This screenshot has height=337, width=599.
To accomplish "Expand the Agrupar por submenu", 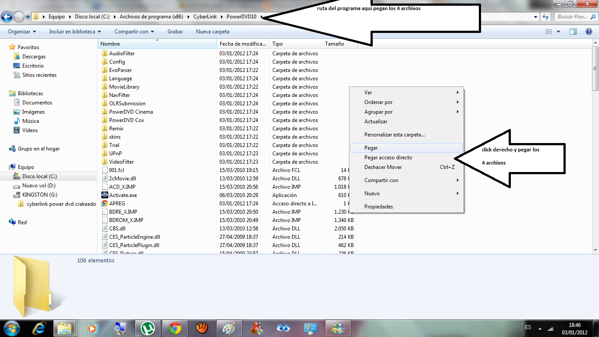I will (406, 112).
